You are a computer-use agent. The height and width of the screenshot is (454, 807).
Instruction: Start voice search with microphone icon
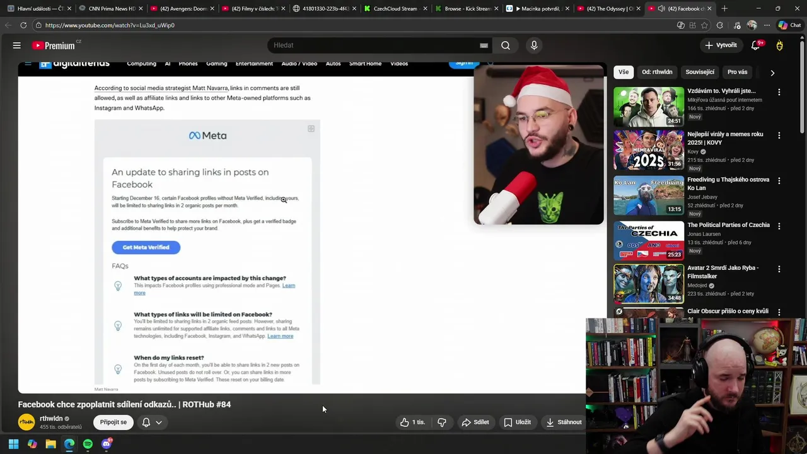click(x=534, y=45)
